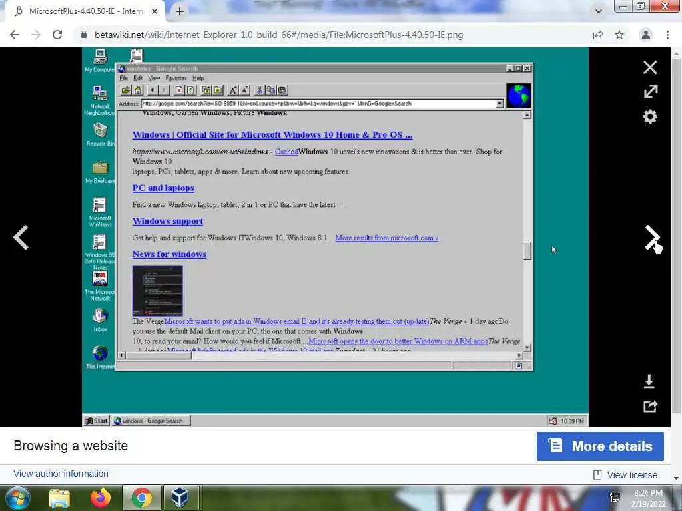The width and height of the screenshot is (682, 511).
Task: Open Chrome's three-dot menu
Action: tap(667, 35)
